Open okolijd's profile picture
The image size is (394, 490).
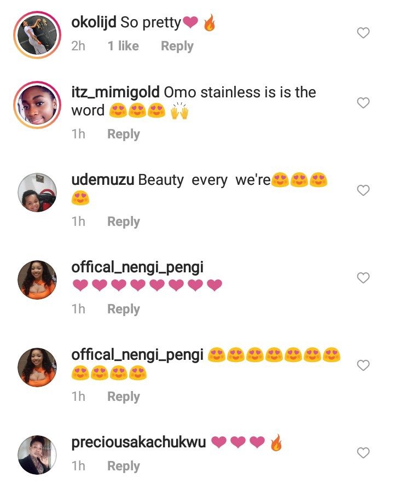[37, 33]
